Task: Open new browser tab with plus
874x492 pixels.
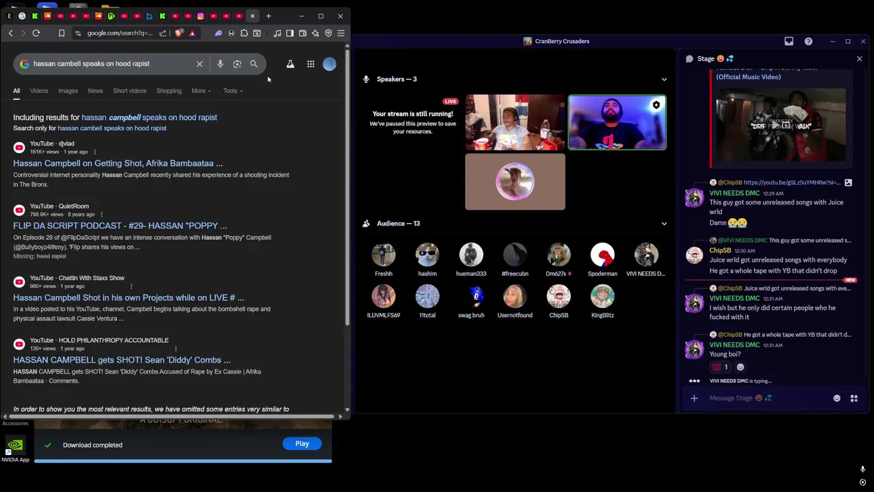Action: point(268,16)
